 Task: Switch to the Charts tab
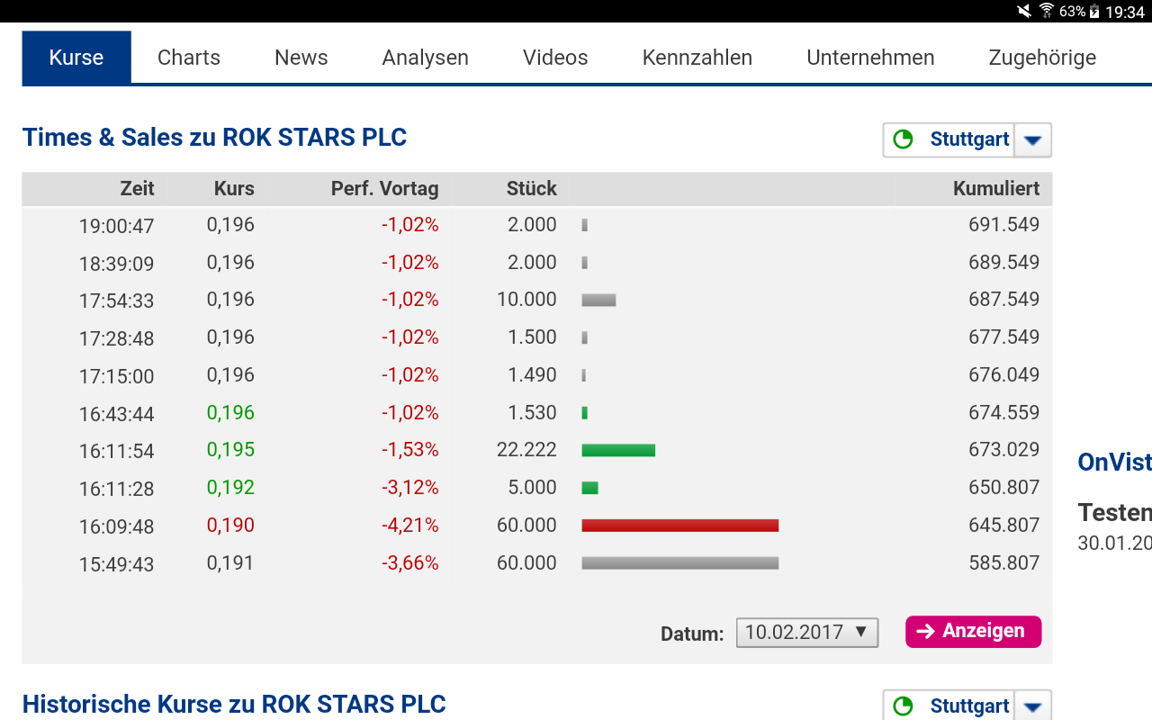pyautogui.click(x=189, y=58)
